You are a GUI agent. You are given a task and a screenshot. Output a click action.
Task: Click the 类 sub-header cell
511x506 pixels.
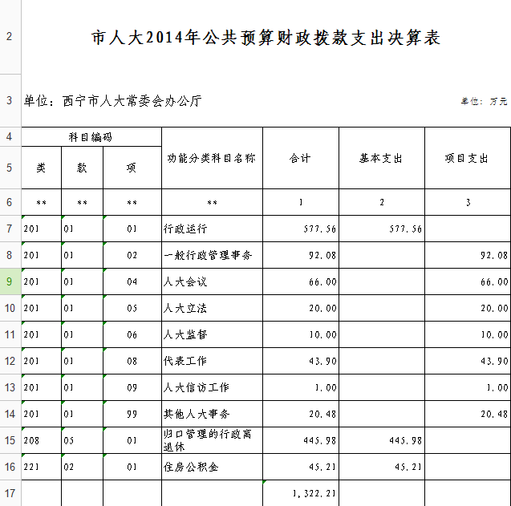coord(41,168)
